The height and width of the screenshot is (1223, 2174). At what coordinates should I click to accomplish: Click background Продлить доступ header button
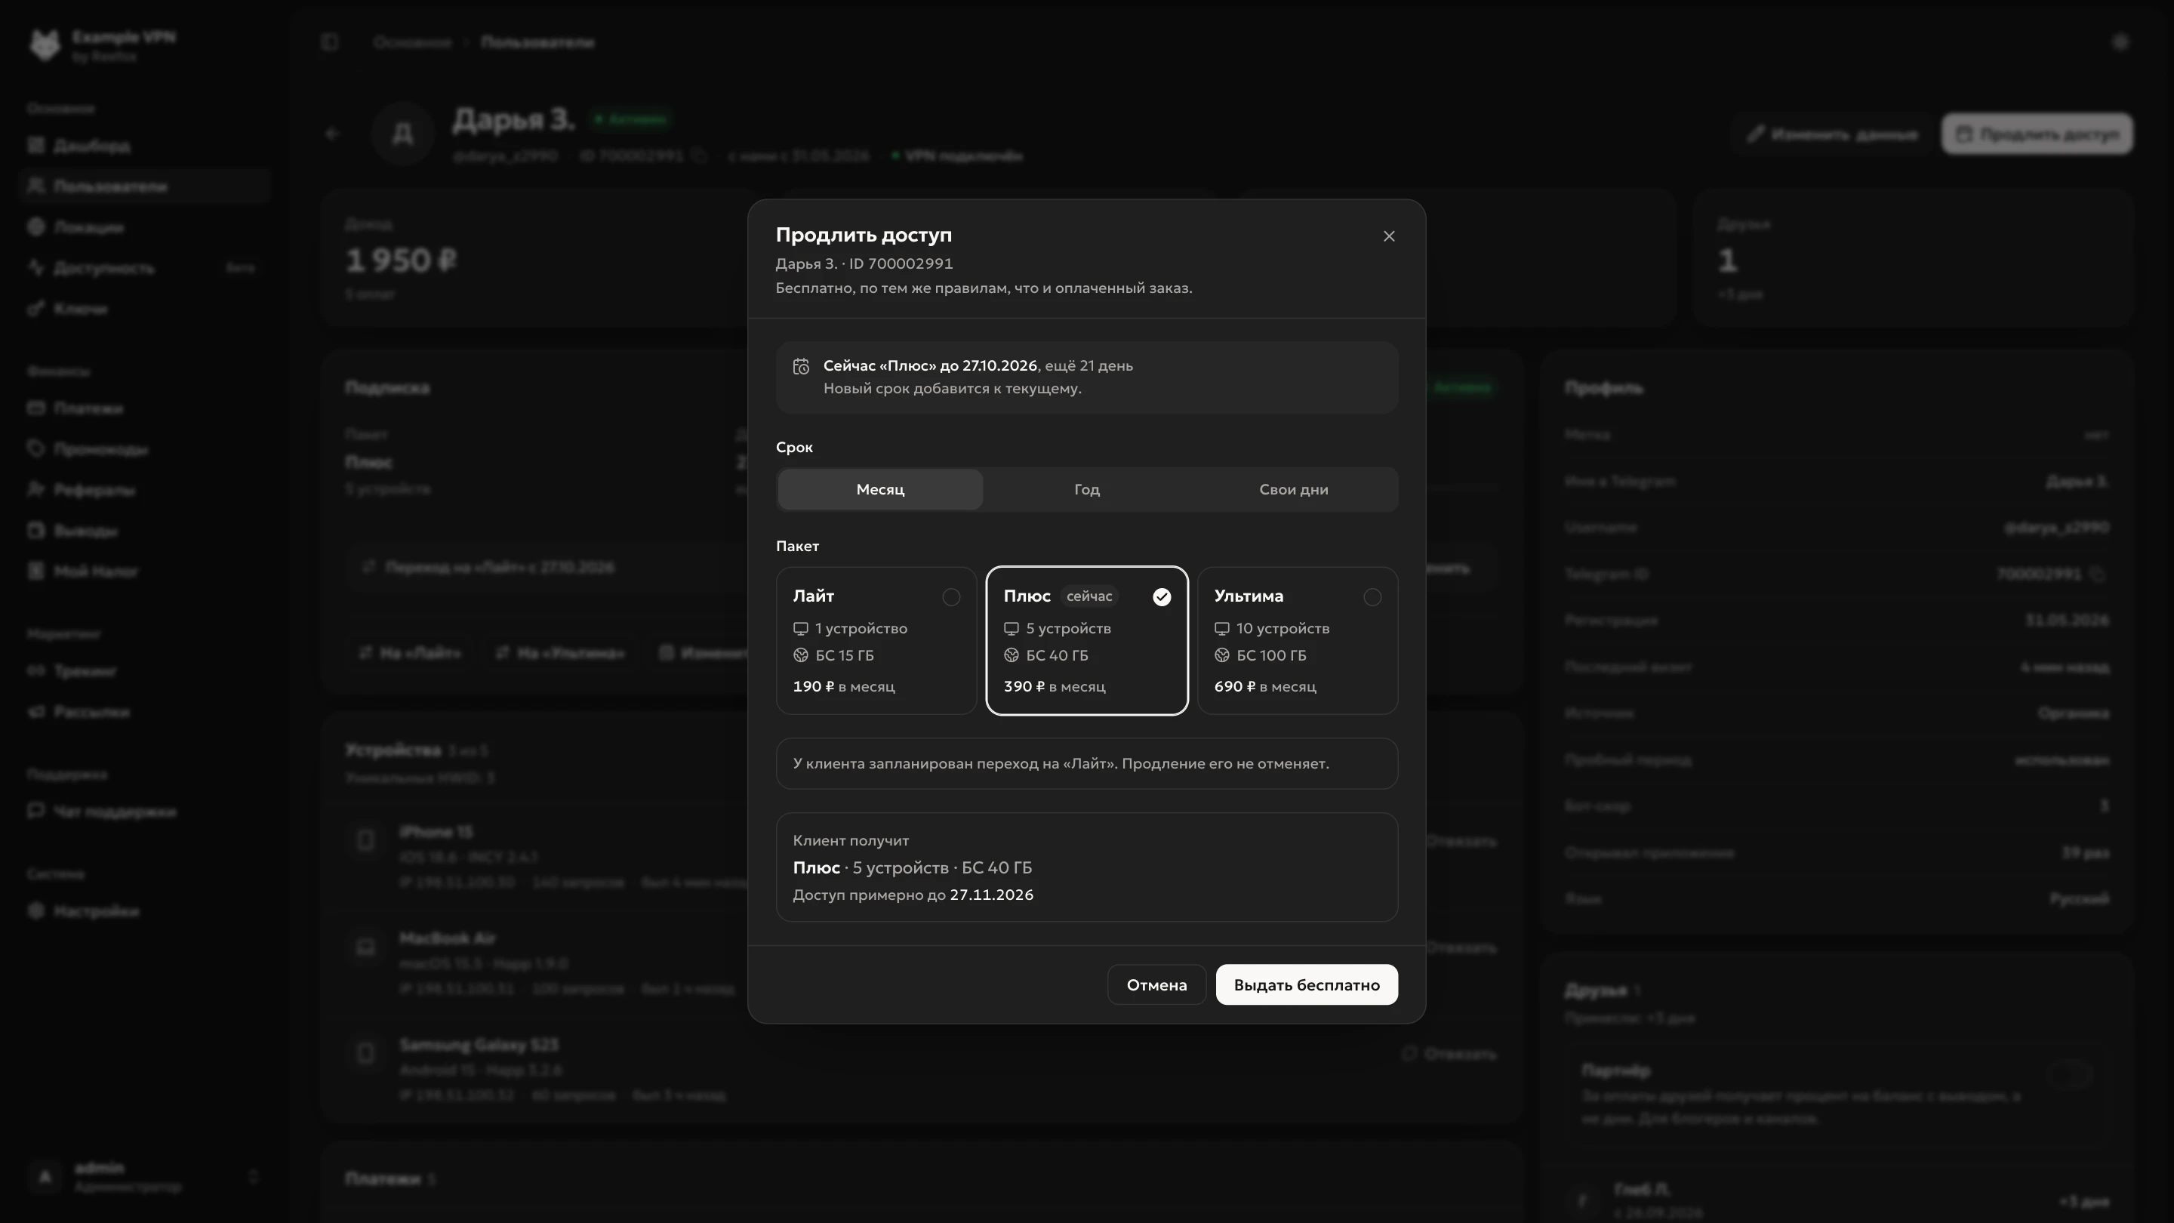pyautogui.click(x=2037, y=134)
